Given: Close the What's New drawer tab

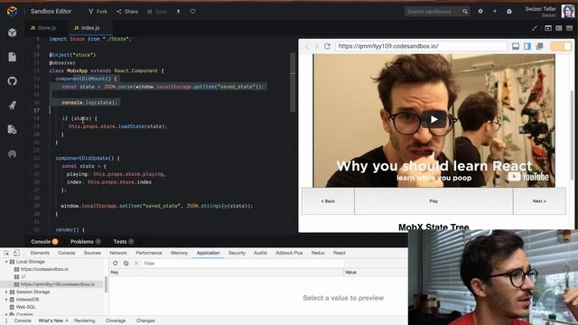Looking at the screenshot, I should tap(66, 320).
